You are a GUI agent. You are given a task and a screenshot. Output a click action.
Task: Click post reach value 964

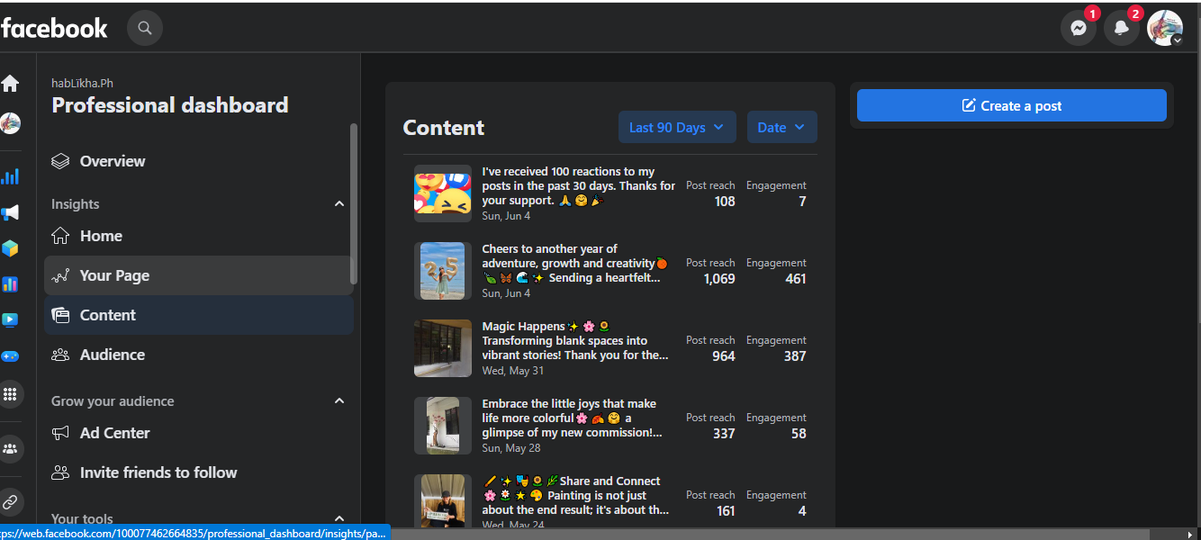pos(724,356)
